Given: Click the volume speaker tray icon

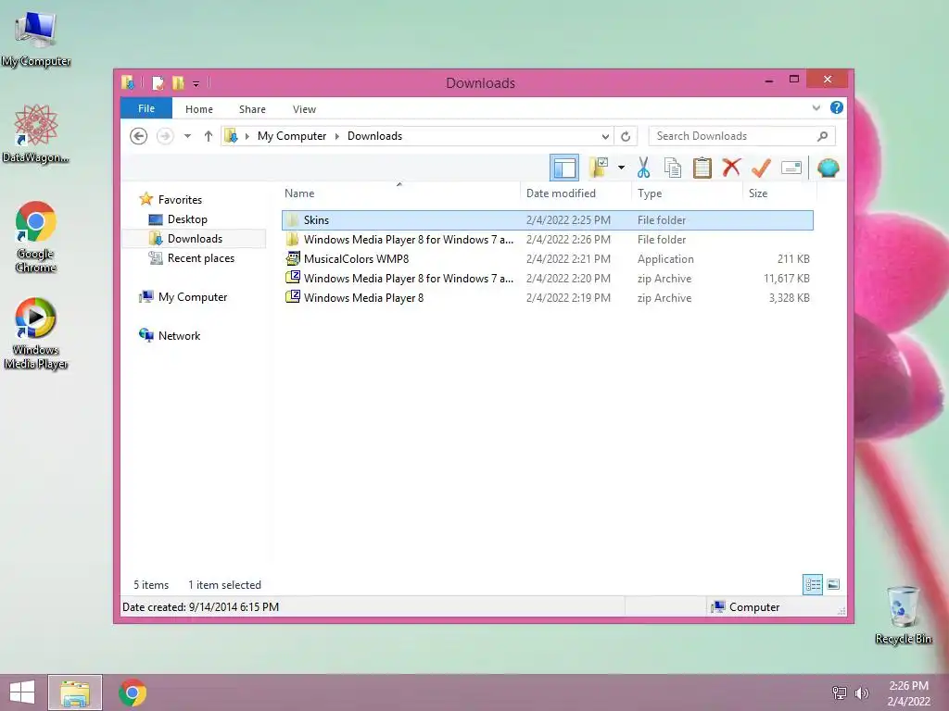Looking at the screenshot, I should coord(861,692).
